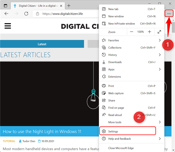Open the TUTORIAL category link

(x=9, y=141)
